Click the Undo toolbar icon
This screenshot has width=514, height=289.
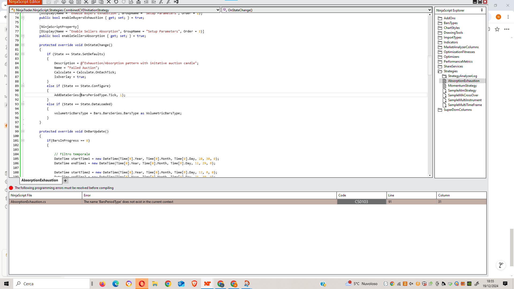pos(116,2)
